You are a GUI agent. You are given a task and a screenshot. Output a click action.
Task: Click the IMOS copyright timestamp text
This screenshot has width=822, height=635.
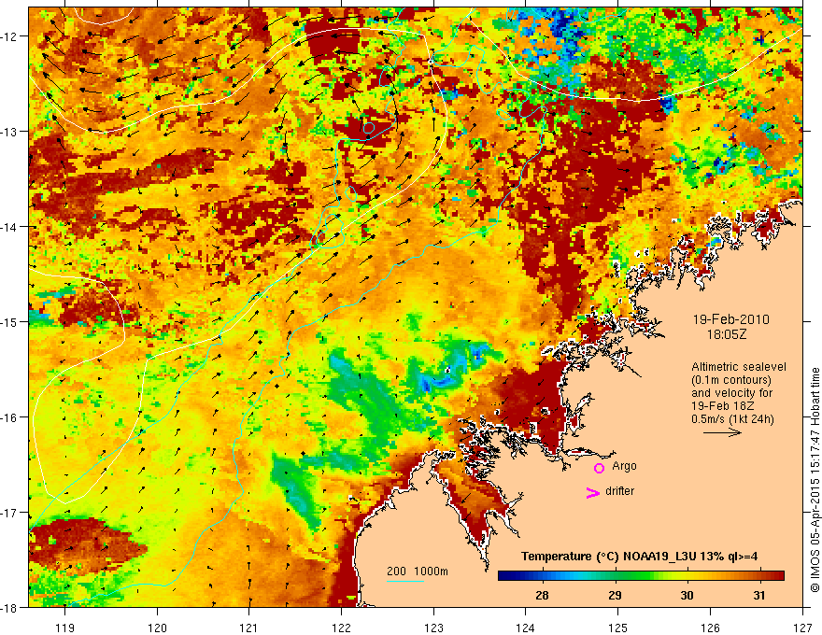pos(815,480)
